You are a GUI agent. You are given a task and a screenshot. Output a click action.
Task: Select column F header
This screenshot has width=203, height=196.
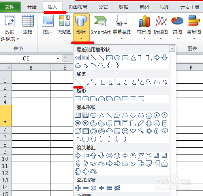(x=191, y=68)
